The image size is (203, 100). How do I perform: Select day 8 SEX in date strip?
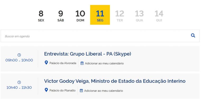point(41,16)
